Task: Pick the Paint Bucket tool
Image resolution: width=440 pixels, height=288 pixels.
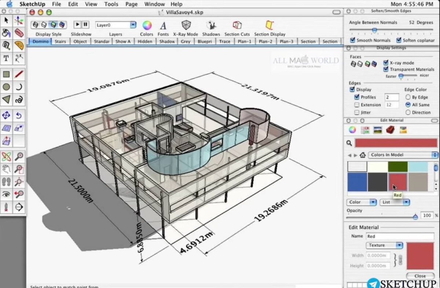Action: 6,33
